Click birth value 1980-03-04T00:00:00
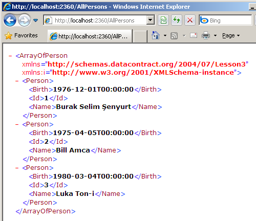Image resolution: width=256 pixels, height=221 pixels. [93, 176]
